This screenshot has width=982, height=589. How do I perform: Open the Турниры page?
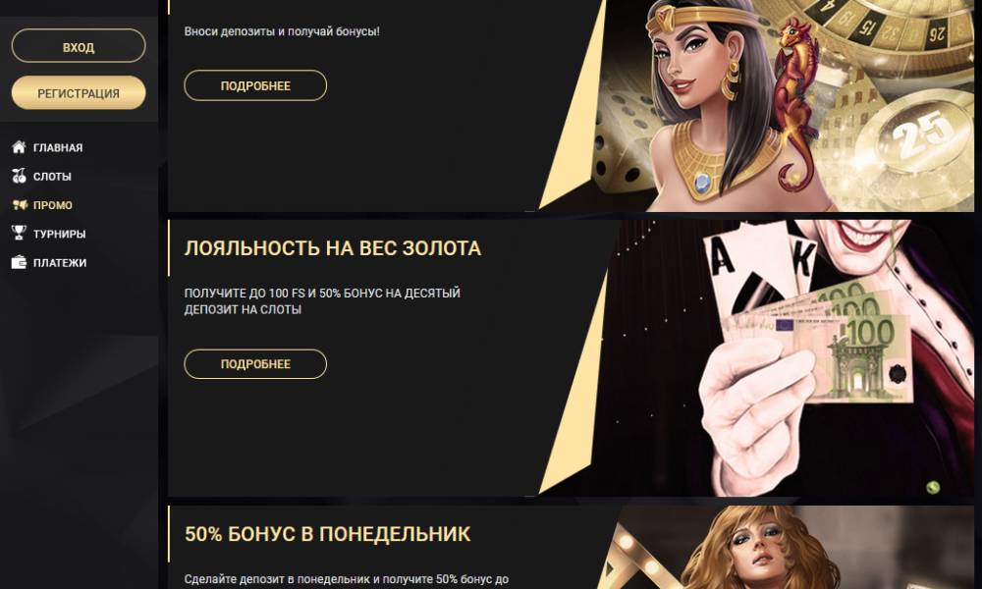point(60,234)
